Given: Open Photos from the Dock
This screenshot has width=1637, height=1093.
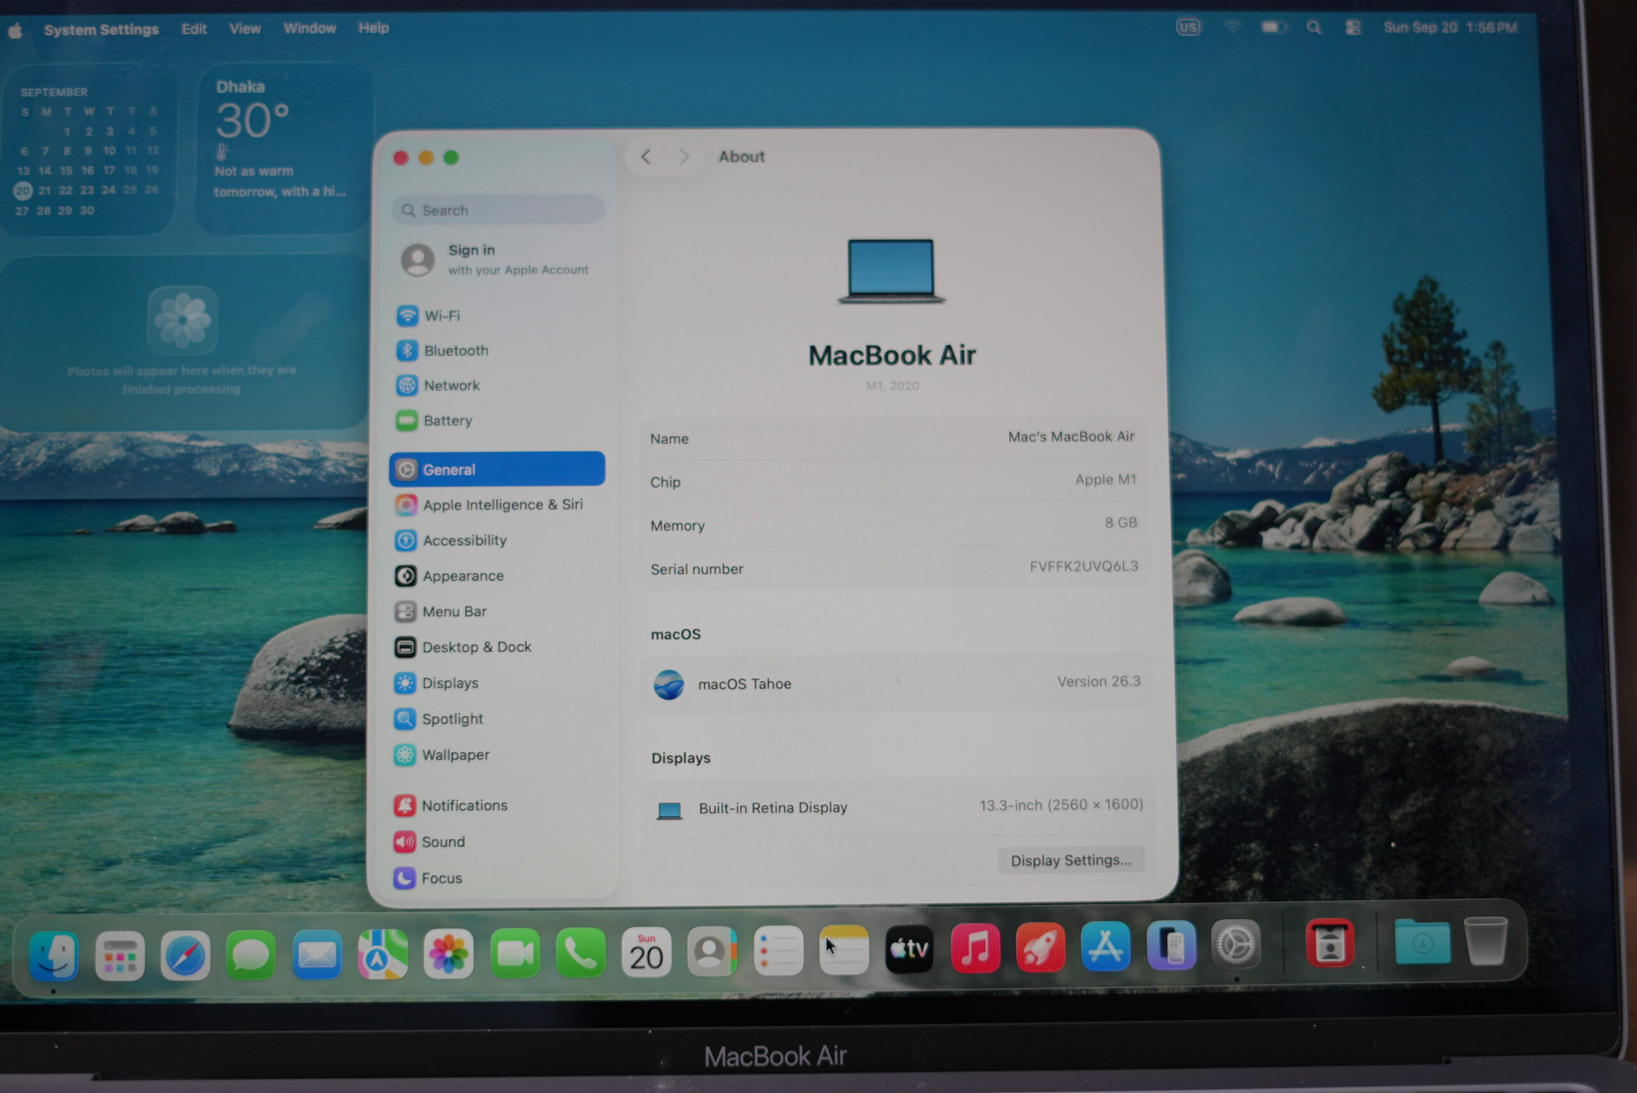Looking at the screenshot, I should click(x=449, y=953).
